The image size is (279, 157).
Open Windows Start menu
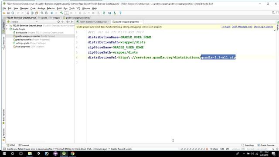4,154
